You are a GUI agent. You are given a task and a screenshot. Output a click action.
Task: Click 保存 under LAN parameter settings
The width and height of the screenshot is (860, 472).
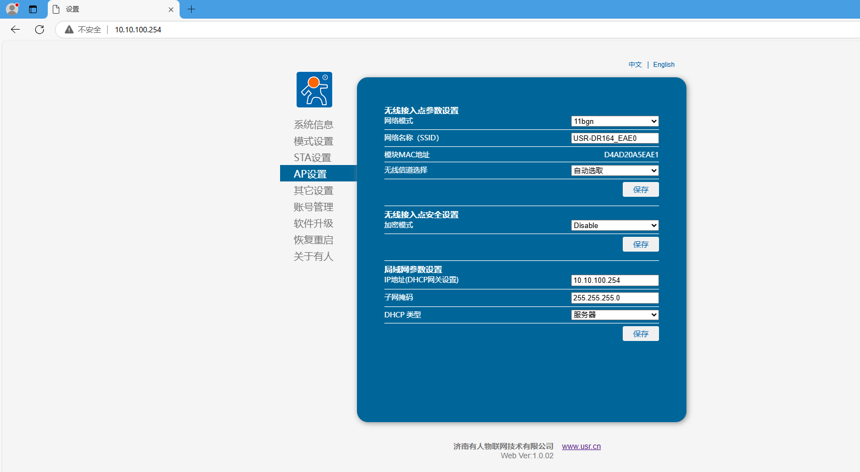(640, 334)
